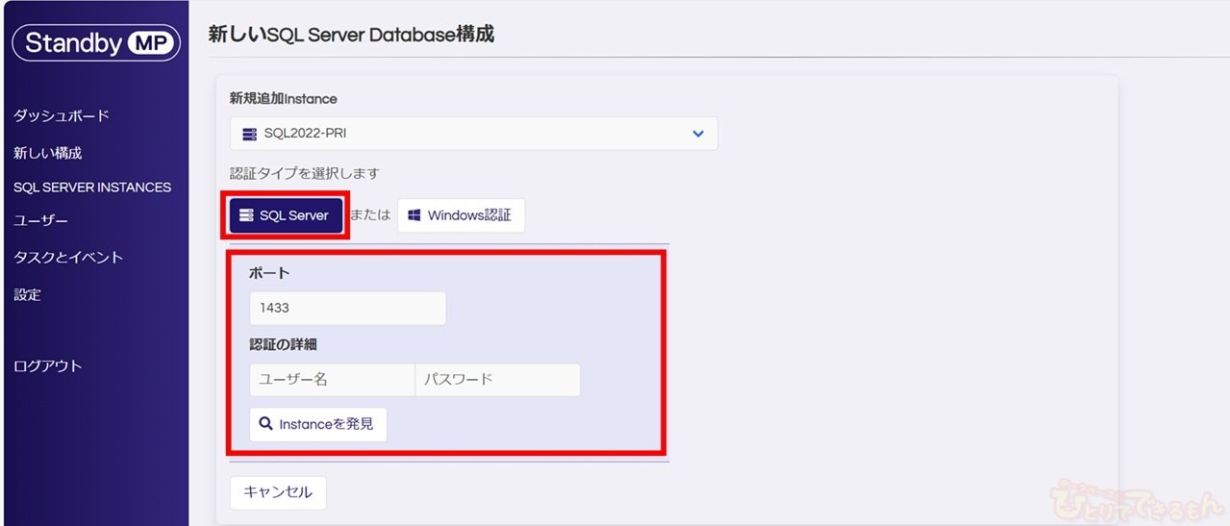Click ログアウト to sign out
1230x526 pixels.
(48, 366)
